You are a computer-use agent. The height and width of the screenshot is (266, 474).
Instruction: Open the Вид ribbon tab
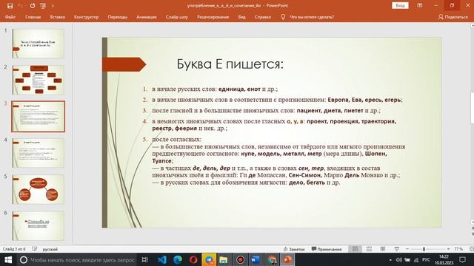[x=241, y=17]
